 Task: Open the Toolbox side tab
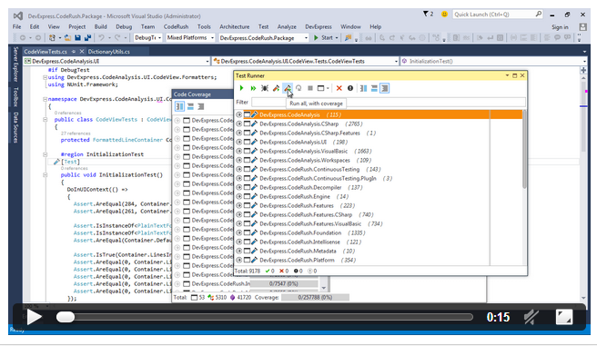pos(15,97)
